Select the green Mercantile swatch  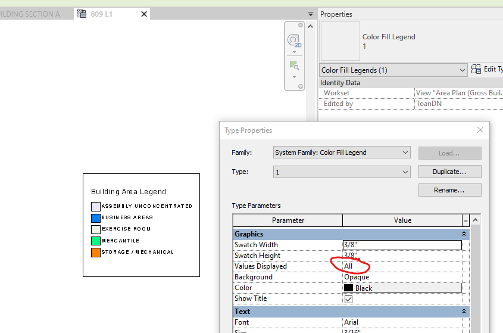click(96, 241)
